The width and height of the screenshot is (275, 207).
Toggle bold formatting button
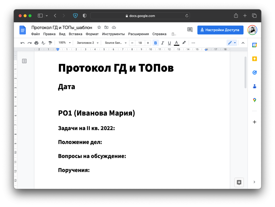tap(155, 43)
